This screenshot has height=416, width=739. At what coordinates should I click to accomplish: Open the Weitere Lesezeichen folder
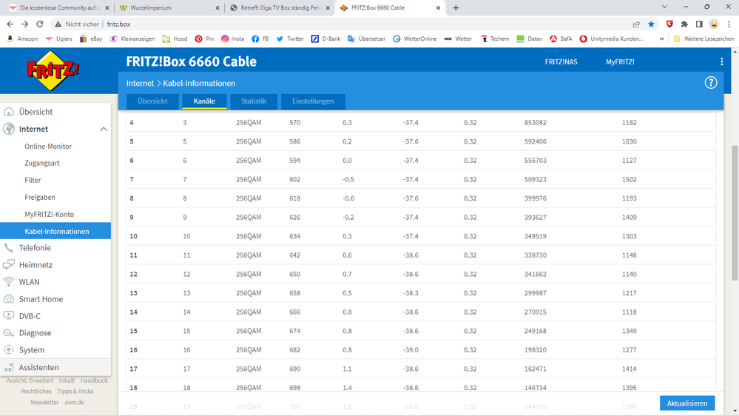pos(703,38)
